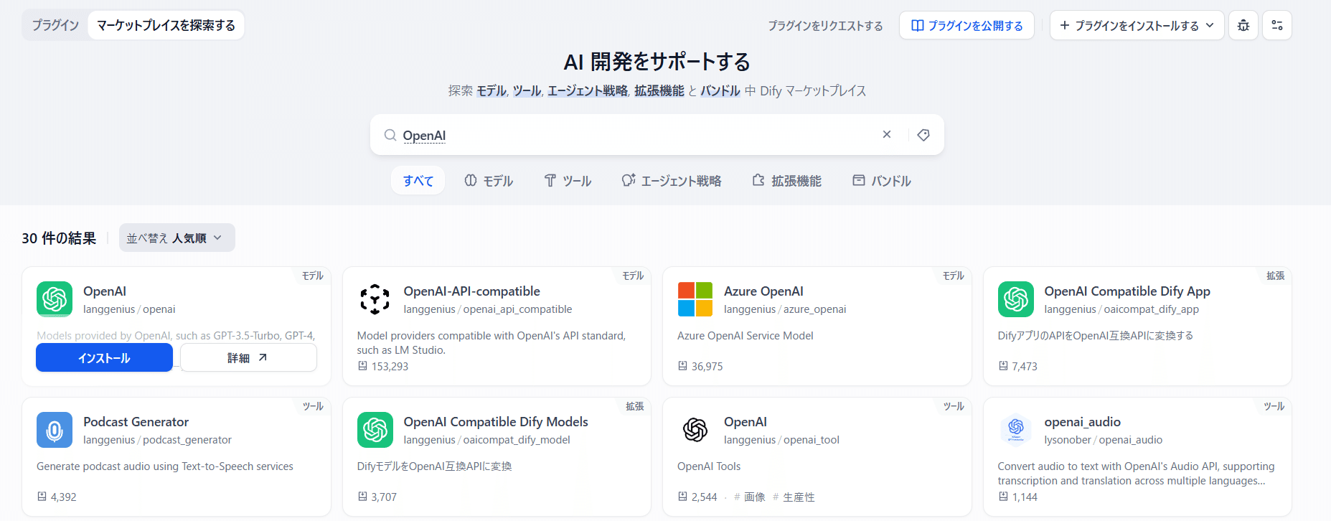Click download count icon beside 7,473
Screen dimensions: 1331x521
point(1003,366)
